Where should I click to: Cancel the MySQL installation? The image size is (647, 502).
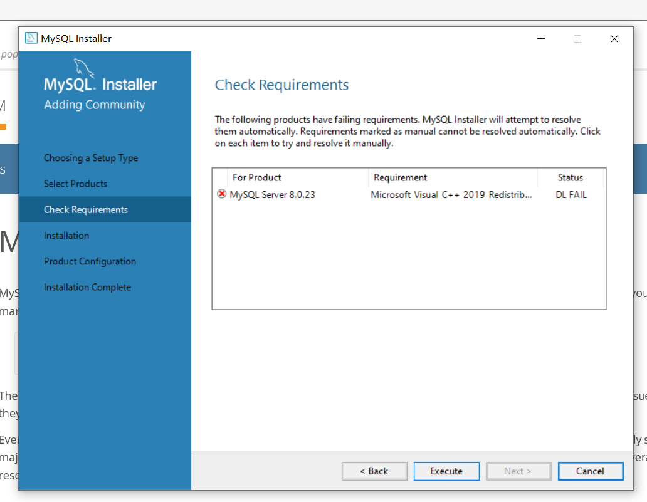[591, 471]
